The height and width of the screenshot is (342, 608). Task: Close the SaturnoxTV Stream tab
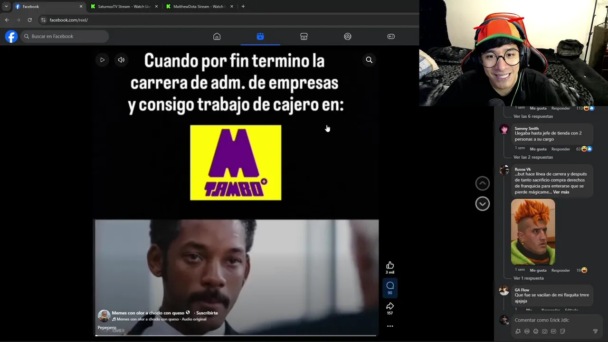coord(156,7)
